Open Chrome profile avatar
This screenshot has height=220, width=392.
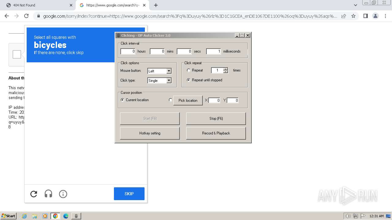(375, 16)
